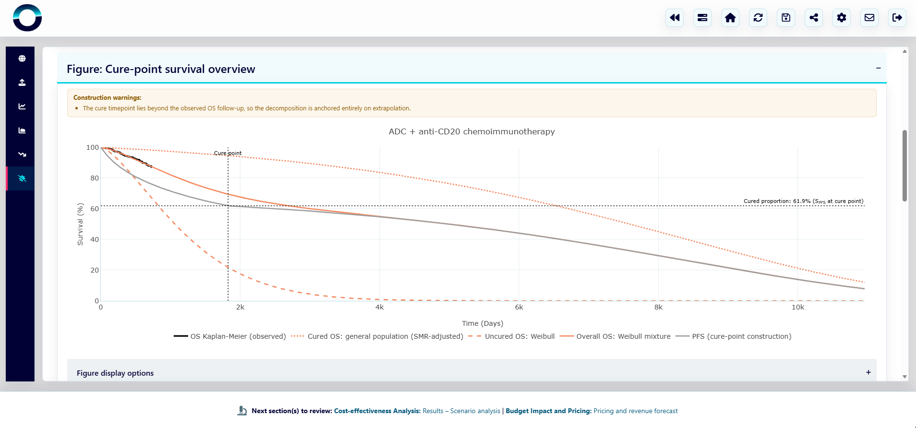Image resolution: width=916 pixels, height=428 pixels.
Task: Click the scrollbar down arrow
Action: [904, 377]
